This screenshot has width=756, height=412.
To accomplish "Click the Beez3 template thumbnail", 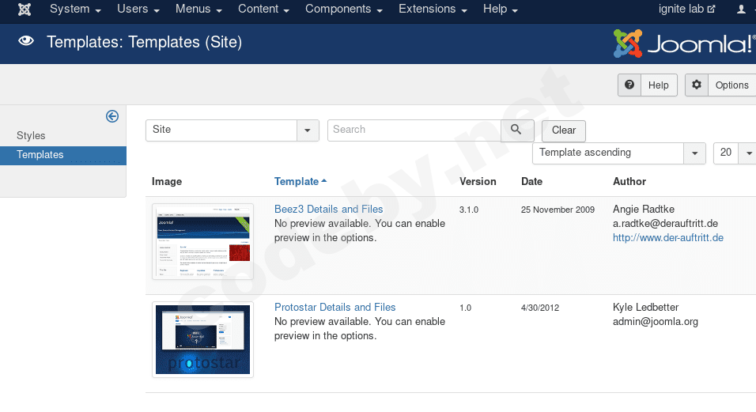I will [202, 241].
